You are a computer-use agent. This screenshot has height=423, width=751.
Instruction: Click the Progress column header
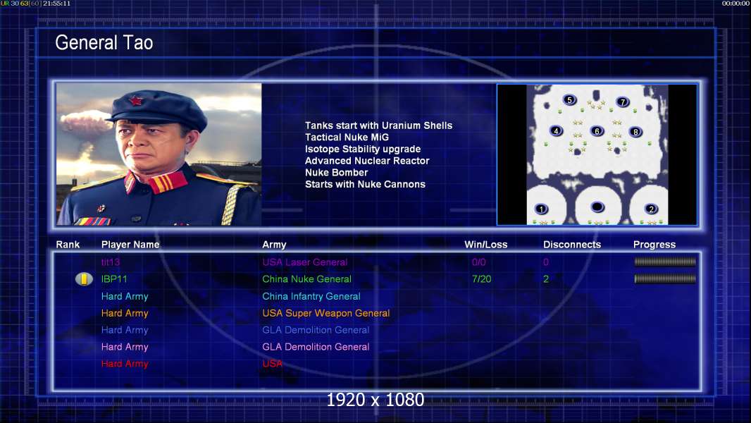pyautogui.click(x=654, y=245)
